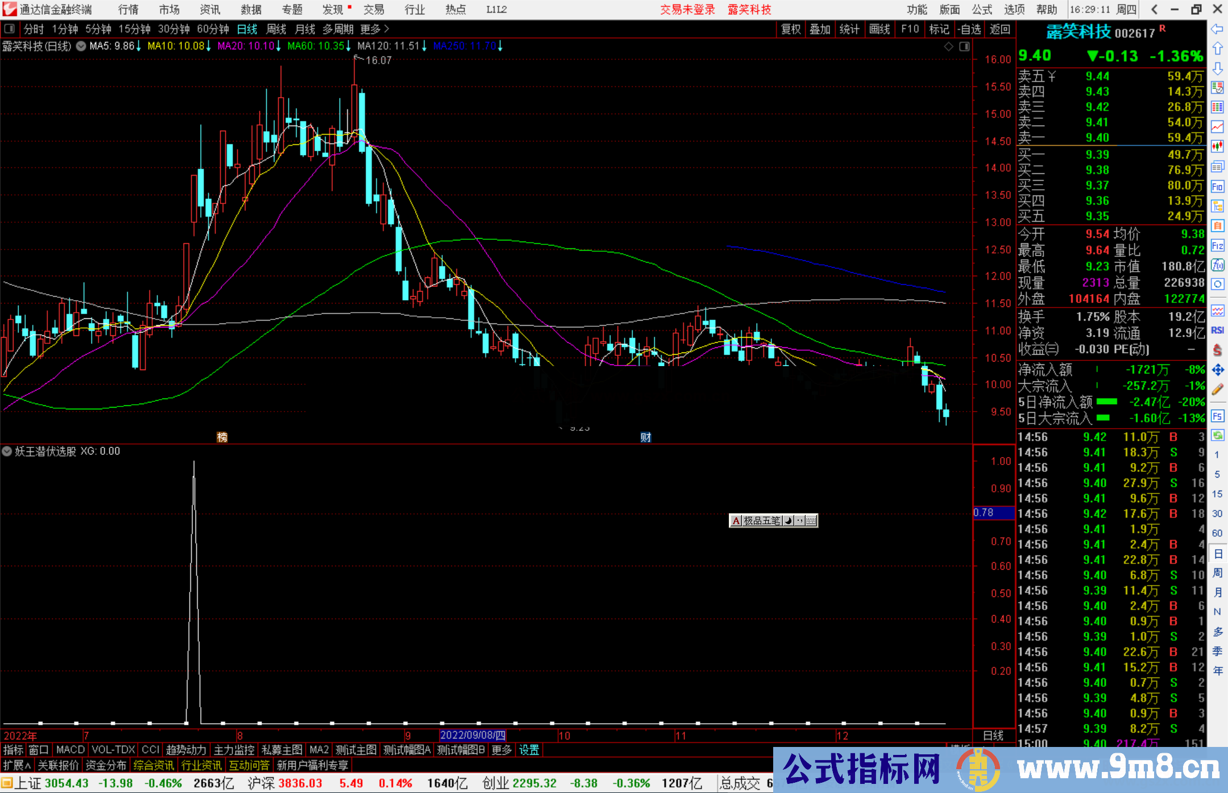Click the RSI indicator icon
Viewport: 1228px width, 793px height.
pos(1217,330)
